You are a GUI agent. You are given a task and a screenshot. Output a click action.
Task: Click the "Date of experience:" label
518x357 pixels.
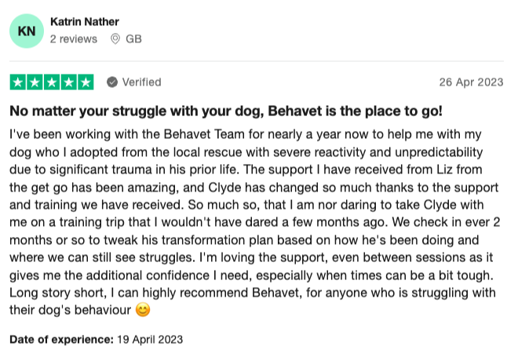[60, 340]
